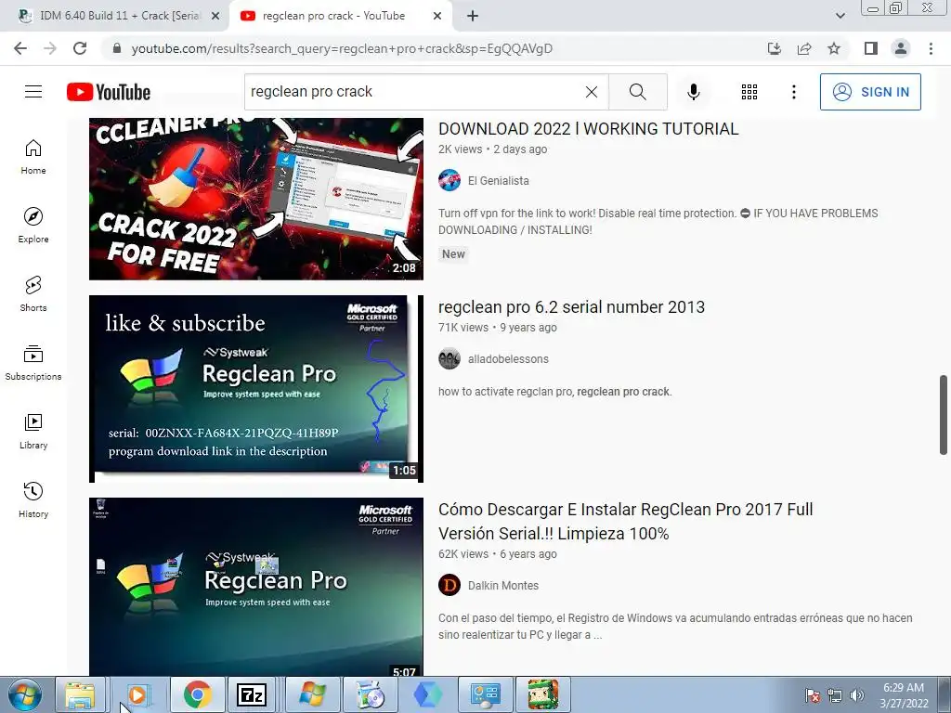Go to the YouTube logo homepage
The image size is (951, 713).
click(x=109, y=92)
